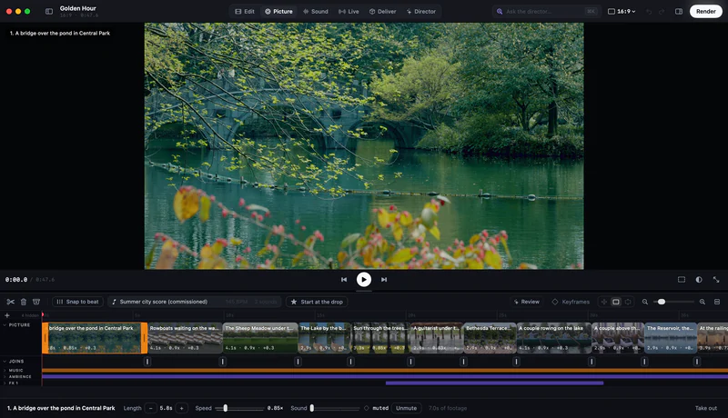The width and height of the screenshot is (728, 418).
Task: Zoom out the timeline with the magnifier
Action: 645,302
